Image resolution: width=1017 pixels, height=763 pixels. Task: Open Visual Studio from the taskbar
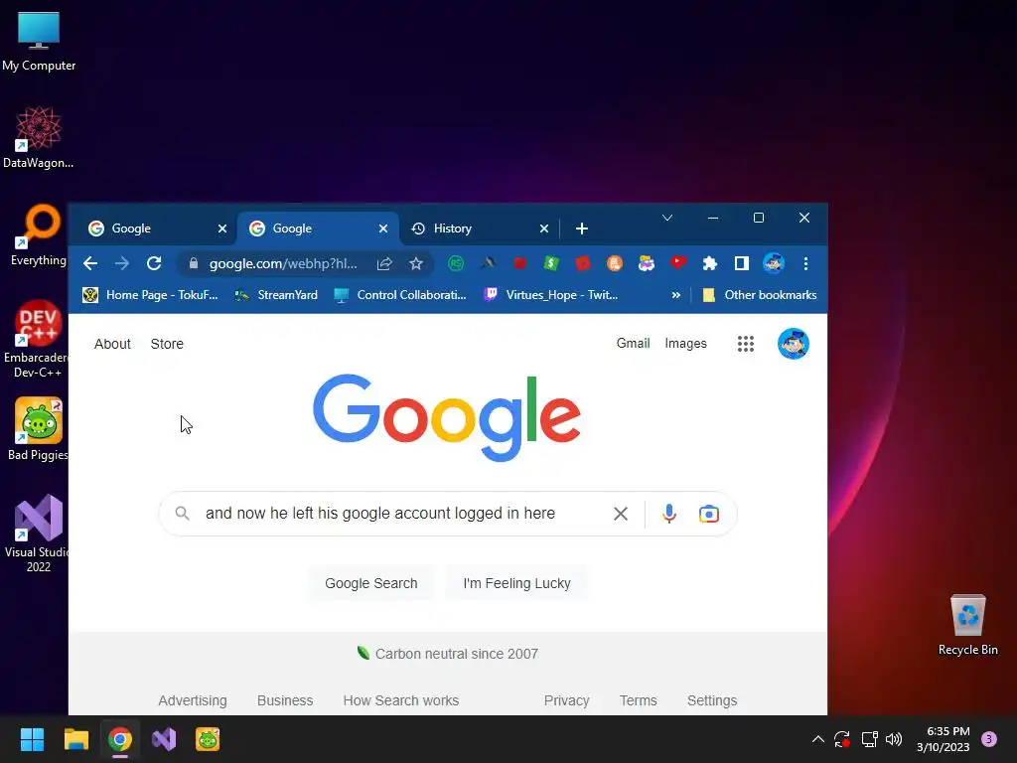pos(164,739)
